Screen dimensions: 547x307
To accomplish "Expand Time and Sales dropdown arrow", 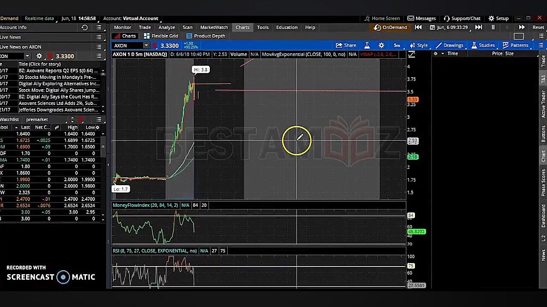I will [x=442, y=54].
